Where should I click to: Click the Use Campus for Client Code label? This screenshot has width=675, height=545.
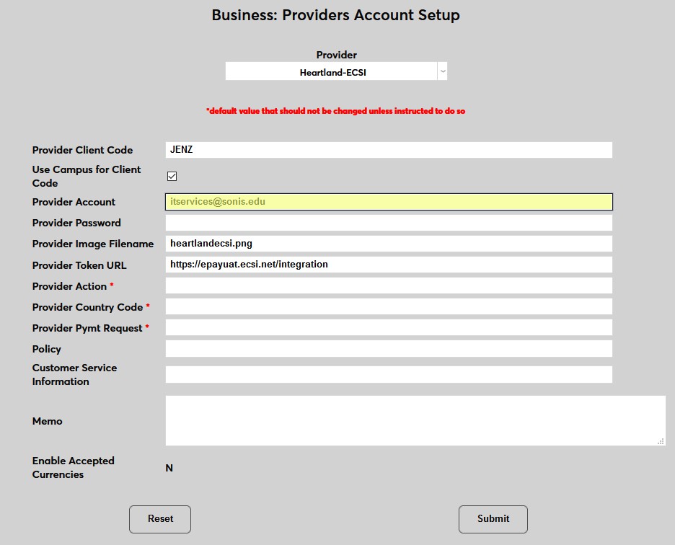(x=87, y=177)
